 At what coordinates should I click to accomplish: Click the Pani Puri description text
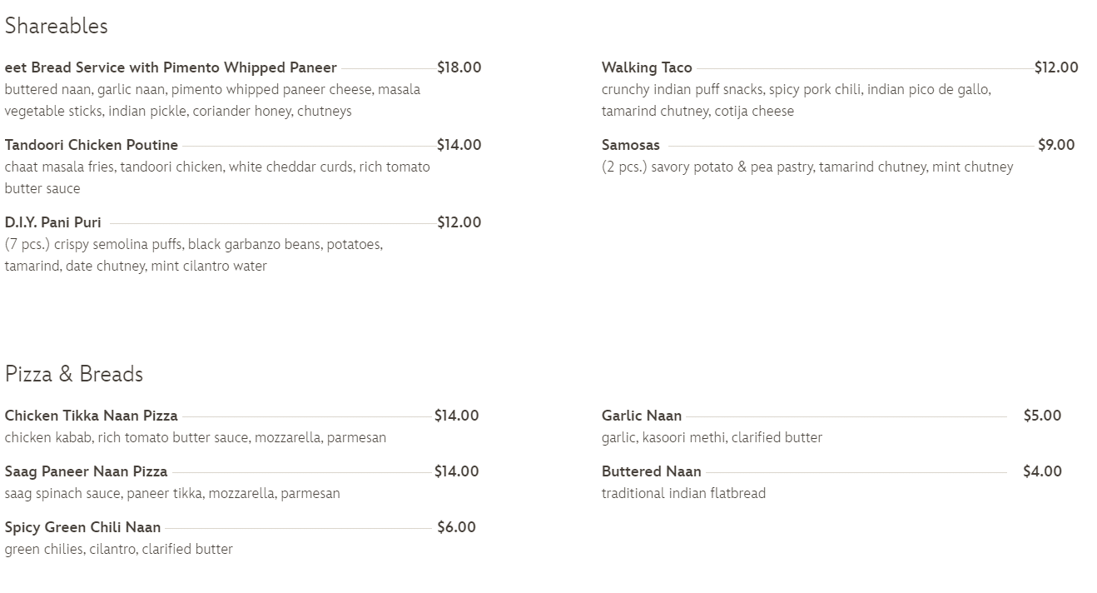tap(193, 256)
